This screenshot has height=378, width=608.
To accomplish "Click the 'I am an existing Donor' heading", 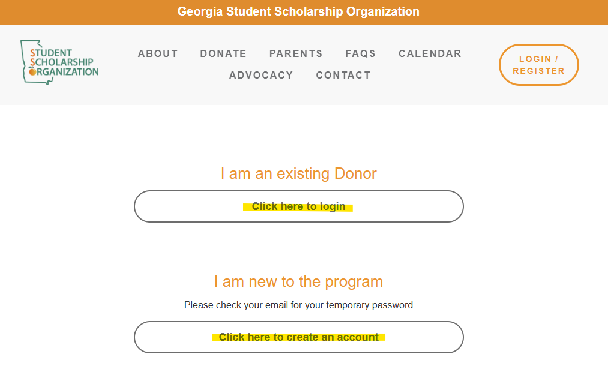I will (x=298, y=173).
